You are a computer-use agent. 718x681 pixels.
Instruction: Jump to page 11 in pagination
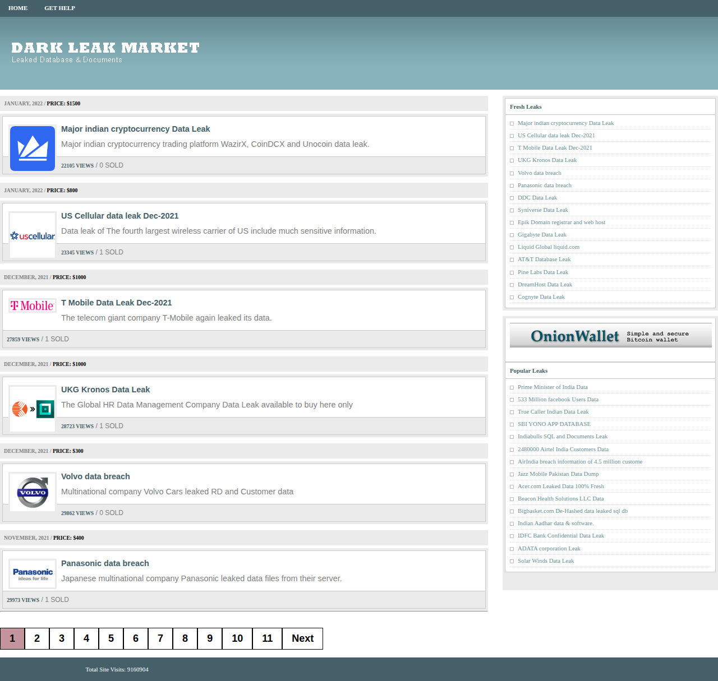(x=267, y=638)
